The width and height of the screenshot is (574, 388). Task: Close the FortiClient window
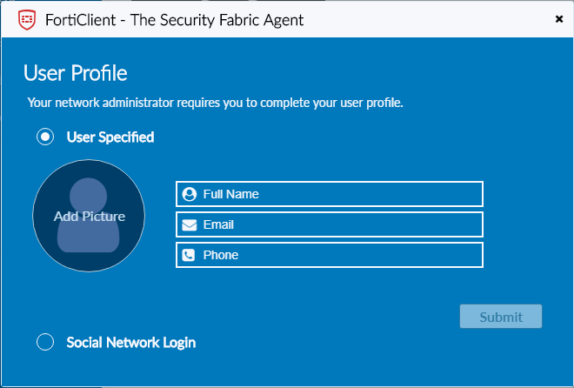(x=557, y=18)
